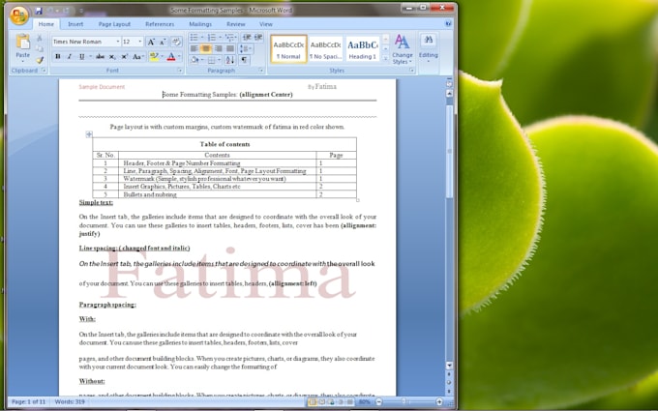
Task: Toggle Italic formatting
Action: pos(70,57)
